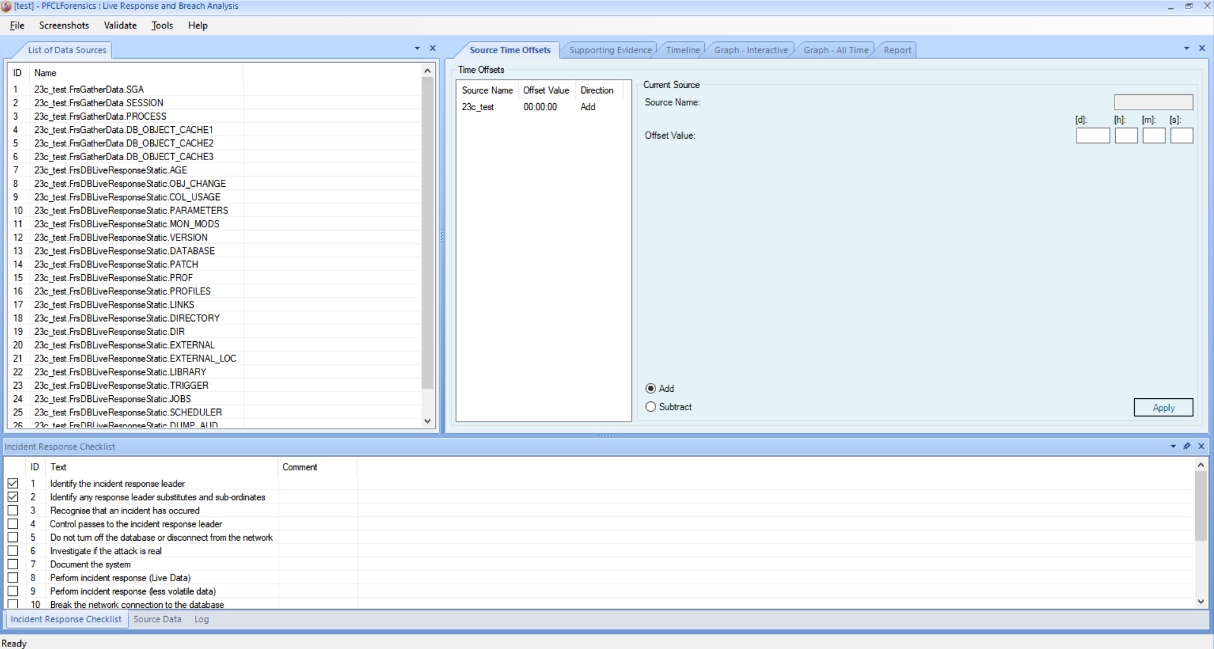
Task: Check item 6 Investigate if the attack is real
Action: [x=13, y=551]
